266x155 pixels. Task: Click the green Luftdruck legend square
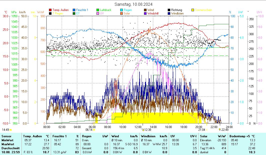pyautogui.click(x=98, y=10)
